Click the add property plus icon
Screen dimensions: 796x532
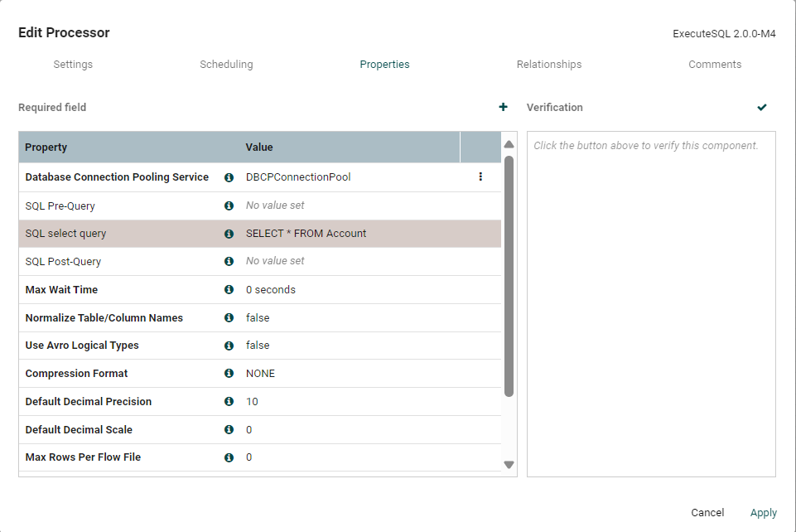pos(503,107)
